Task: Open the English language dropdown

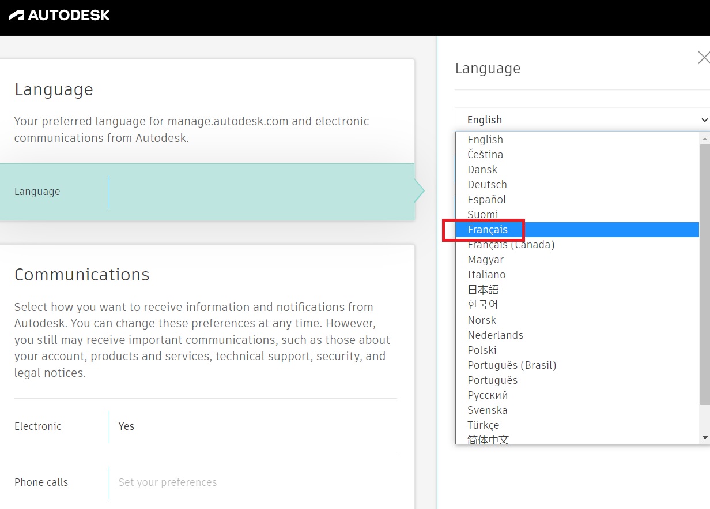Action: point(582,120)
